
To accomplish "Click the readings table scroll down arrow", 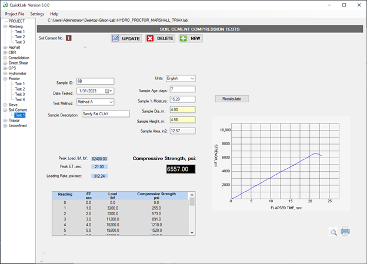I will click(x=192, y=233).
